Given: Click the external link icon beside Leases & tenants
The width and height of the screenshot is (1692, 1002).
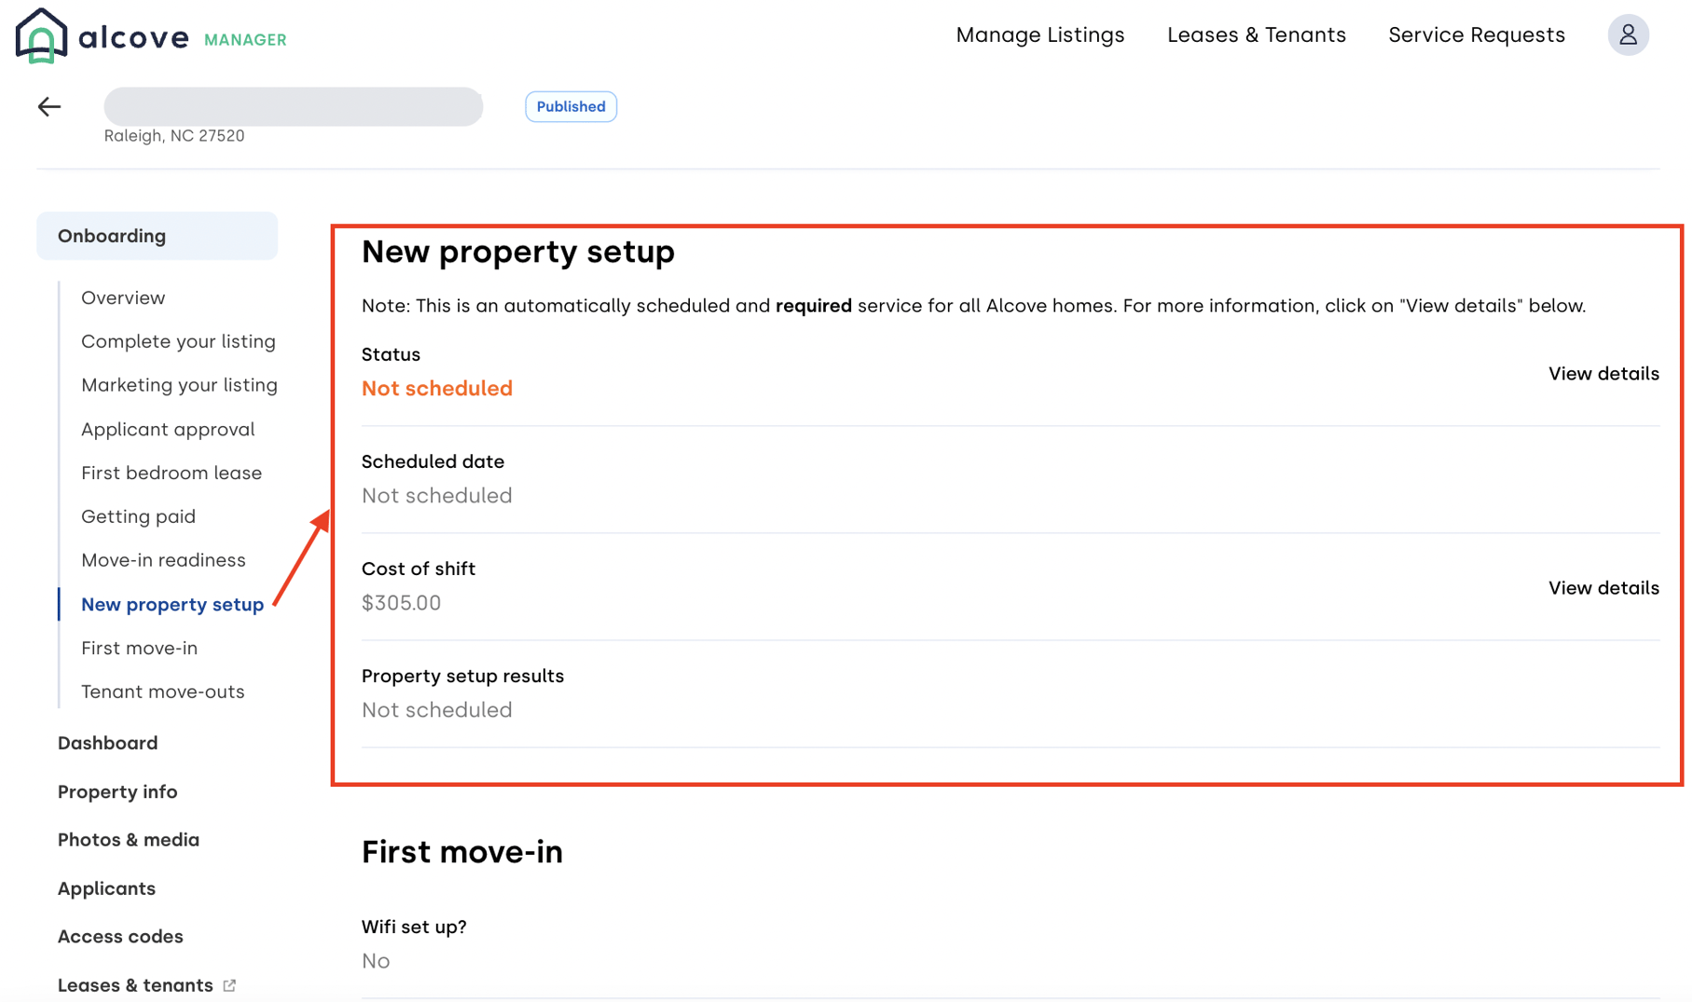Looking at the screenshot, I should tap(229, 985).
